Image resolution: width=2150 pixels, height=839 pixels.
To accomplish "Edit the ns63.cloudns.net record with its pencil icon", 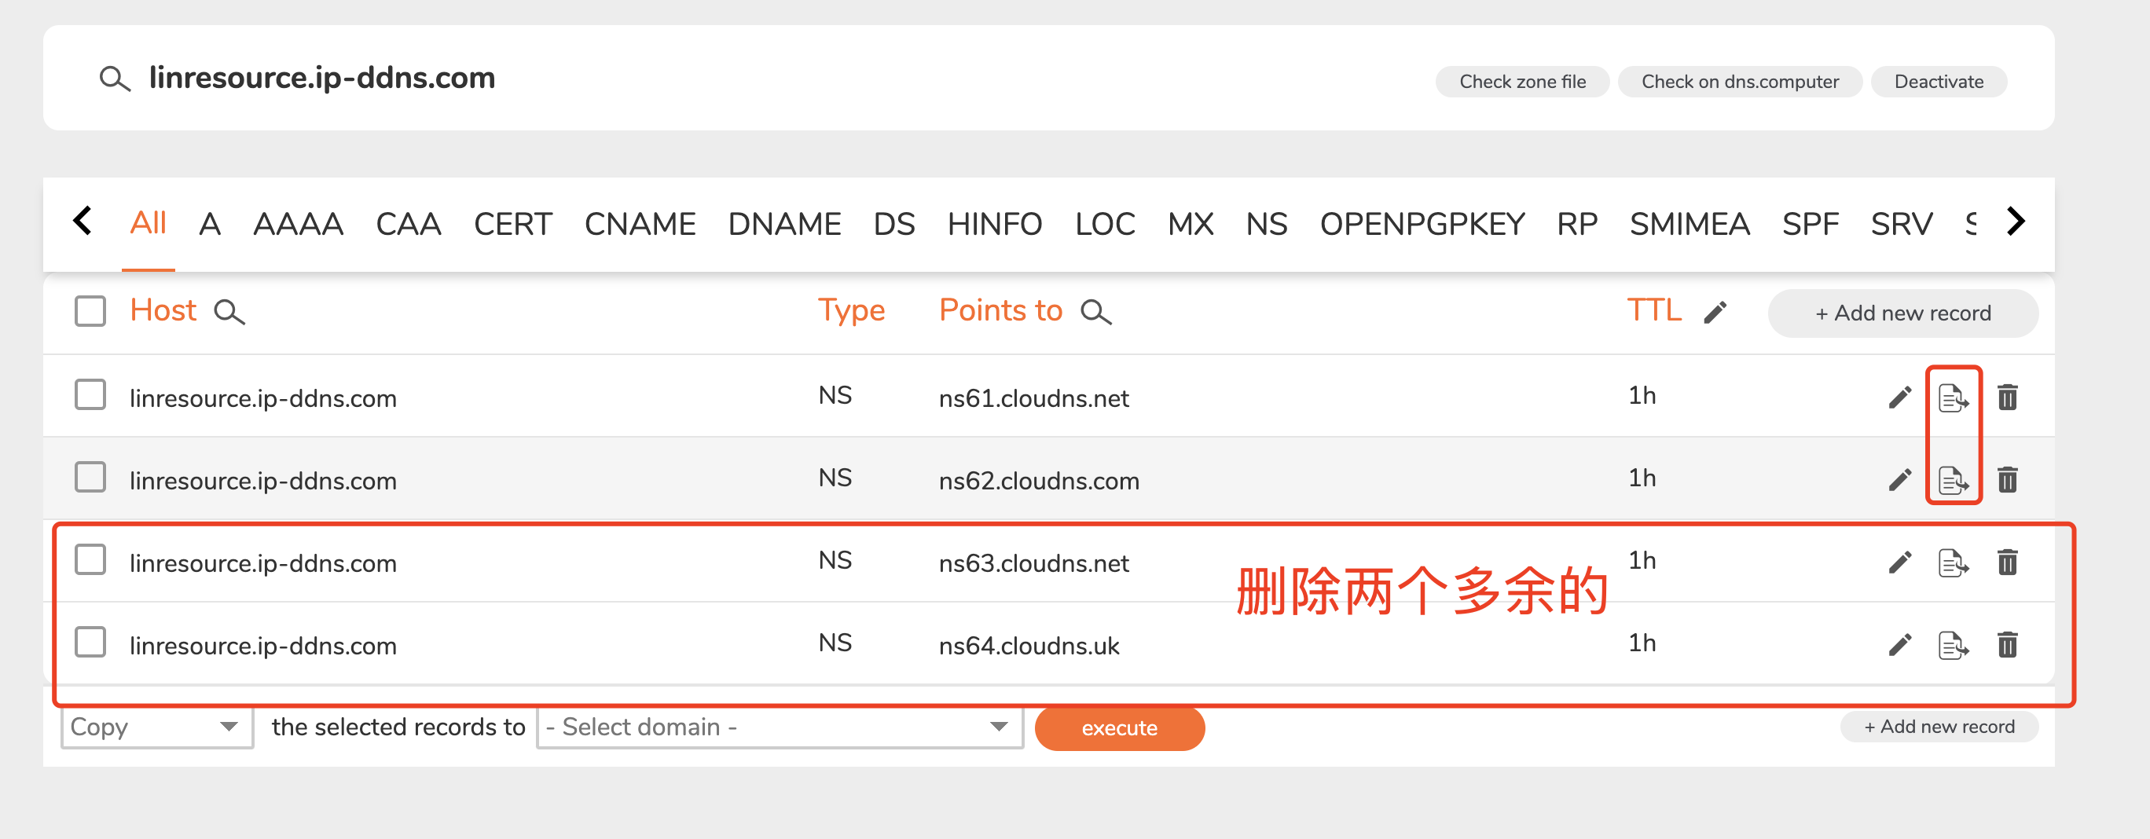I will [x=1899, y=562].
